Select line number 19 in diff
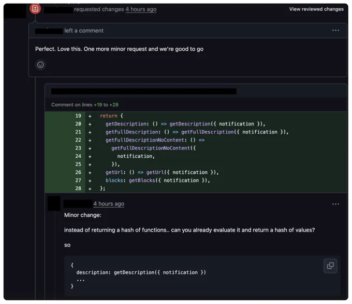 point(78,116)
